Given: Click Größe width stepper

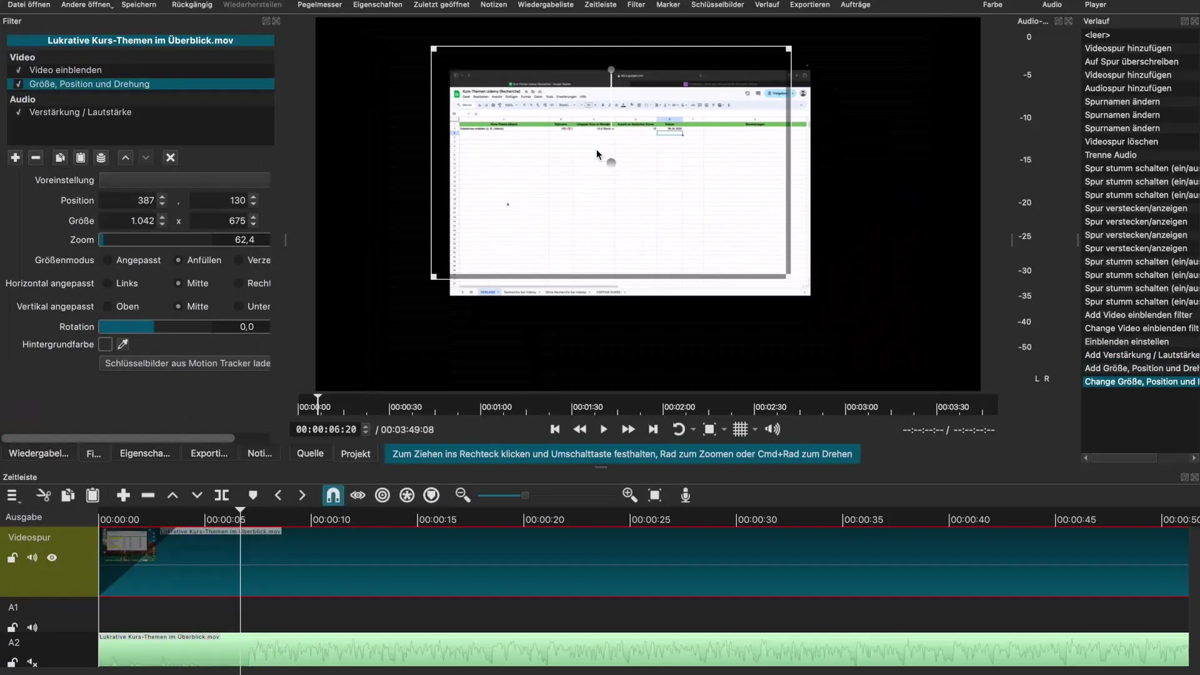Looking at the screenshot, I should pos(162,221).
